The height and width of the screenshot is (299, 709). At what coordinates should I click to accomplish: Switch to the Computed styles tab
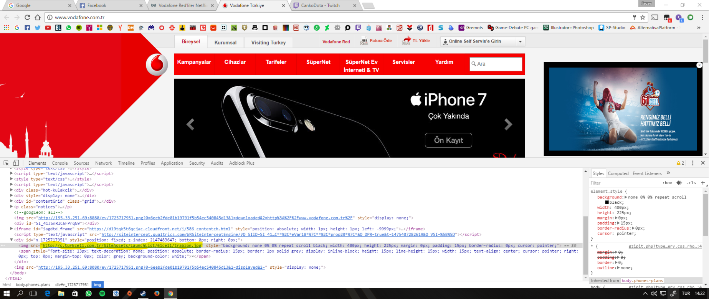[x=618, y=173]
